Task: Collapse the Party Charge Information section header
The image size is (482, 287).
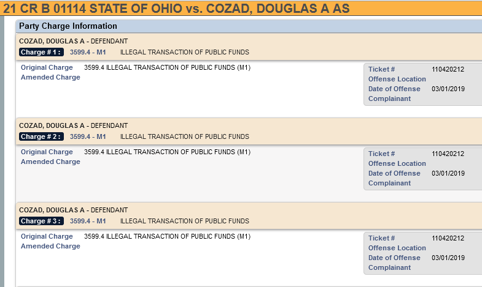Action: [68, 26]
